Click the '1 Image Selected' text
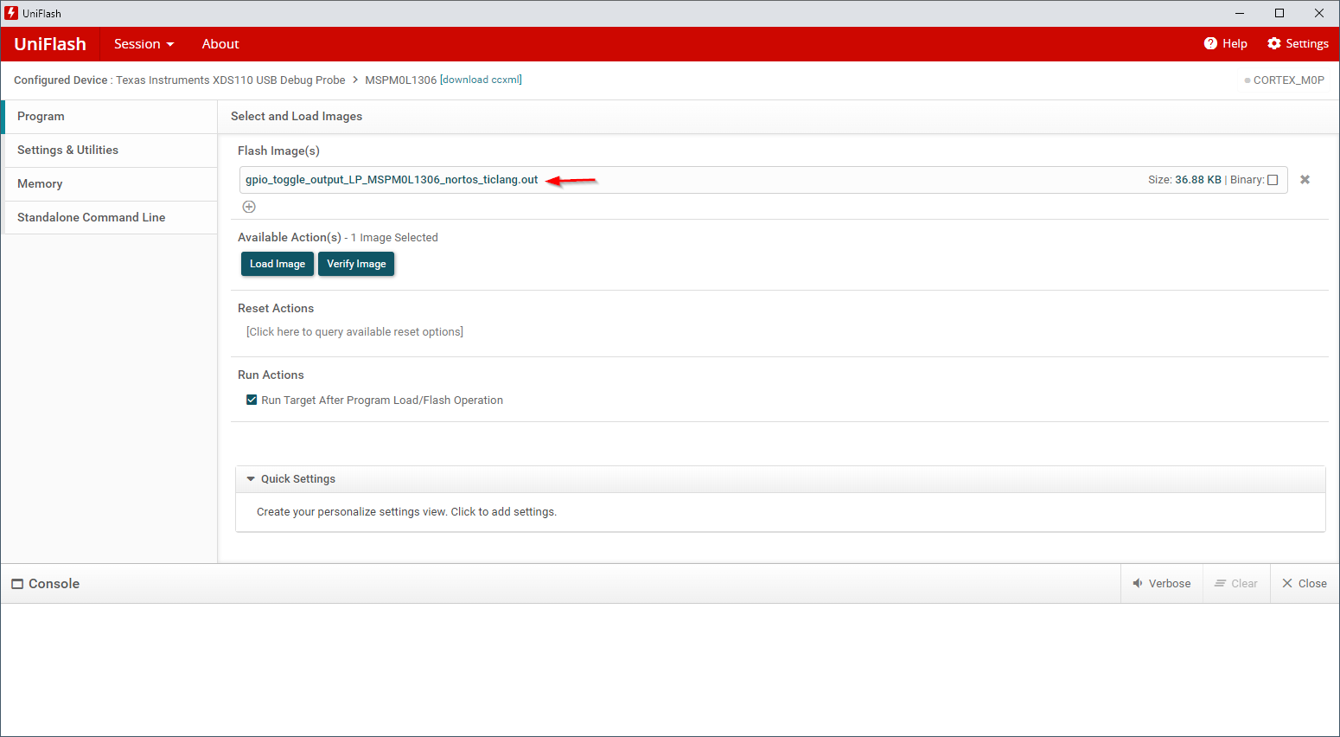Screen dimensions: 1340x737 click(394, 238)
